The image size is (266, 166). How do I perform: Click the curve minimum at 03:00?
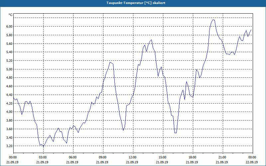click(x=43, y=146)
